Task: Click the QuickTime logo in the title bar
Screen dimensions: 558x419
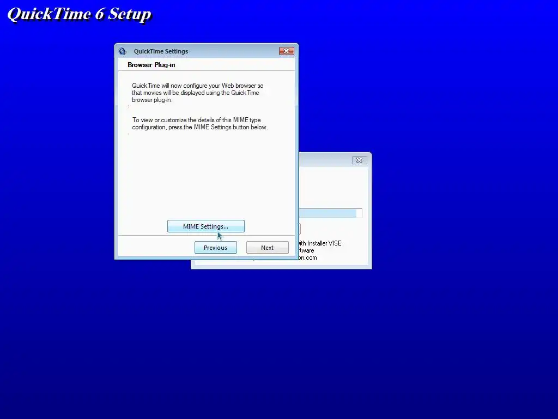Action: 123,51
